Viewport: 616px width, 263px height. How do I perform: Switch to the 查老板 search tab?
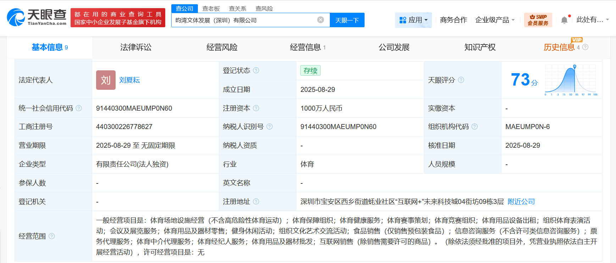pos(211,8)
